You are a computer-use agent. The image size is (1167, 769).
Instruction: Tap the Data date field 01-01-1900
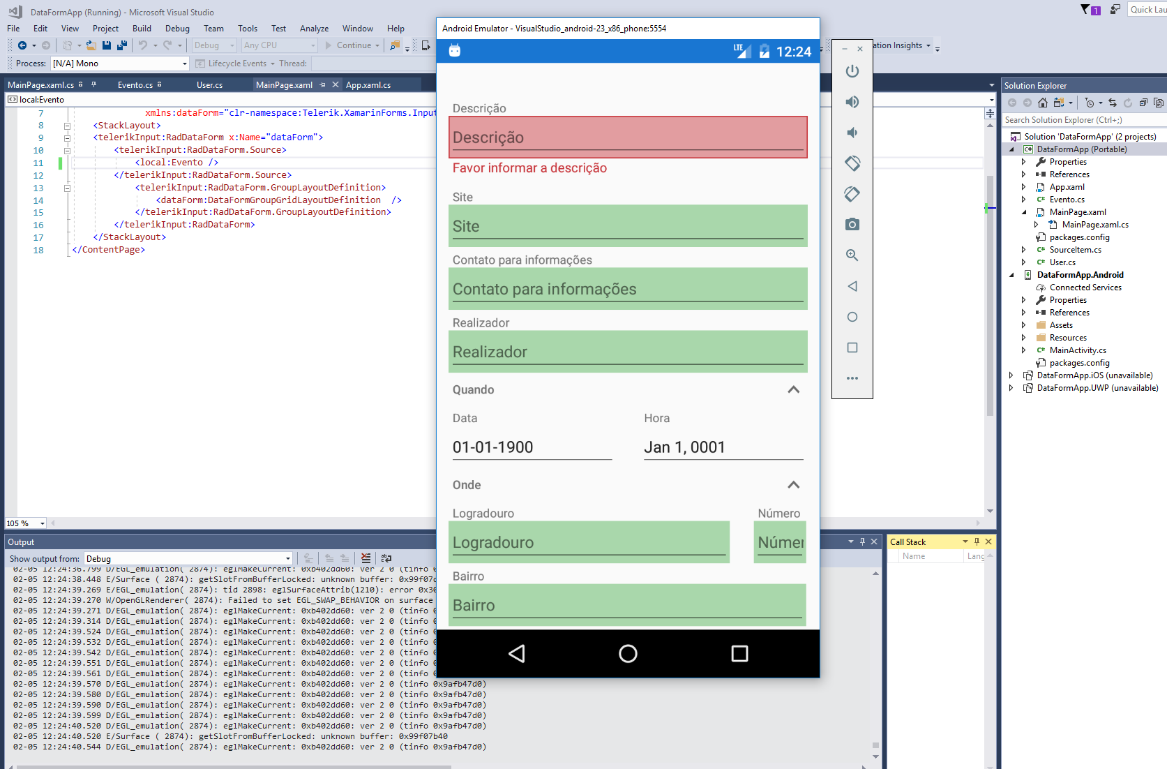pyautogui.click(x=532, y=447)
